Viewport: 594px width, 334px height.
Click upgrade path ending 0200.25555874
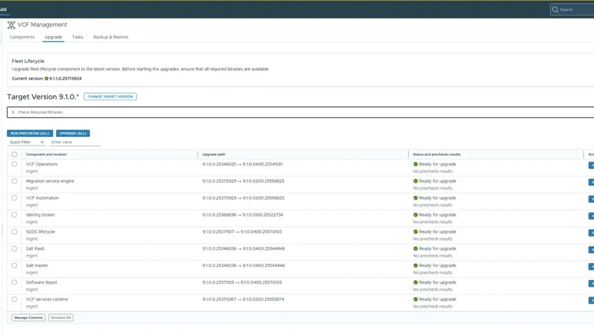244,299
